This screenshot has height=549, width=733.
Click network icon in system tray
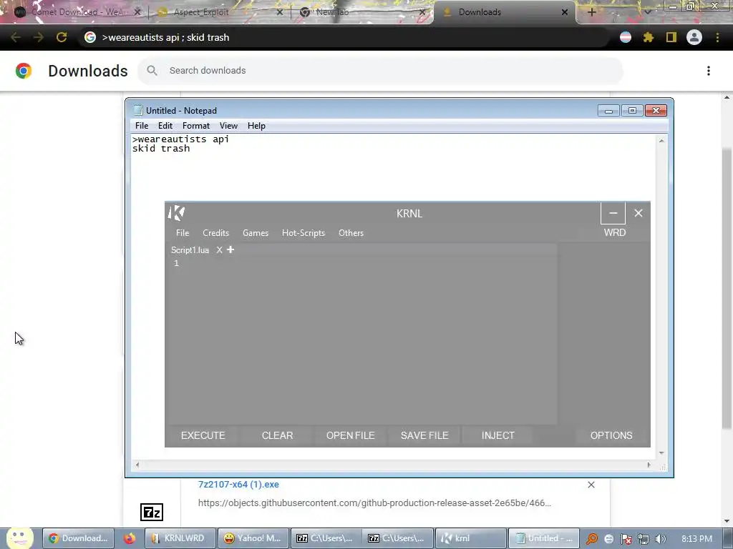point(644,539)
